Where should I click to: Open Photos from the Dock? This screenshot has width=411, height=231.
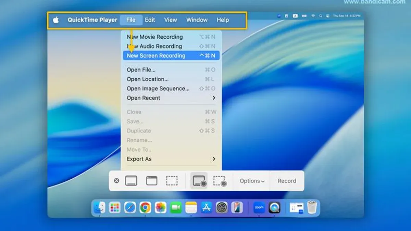point(160,207)
